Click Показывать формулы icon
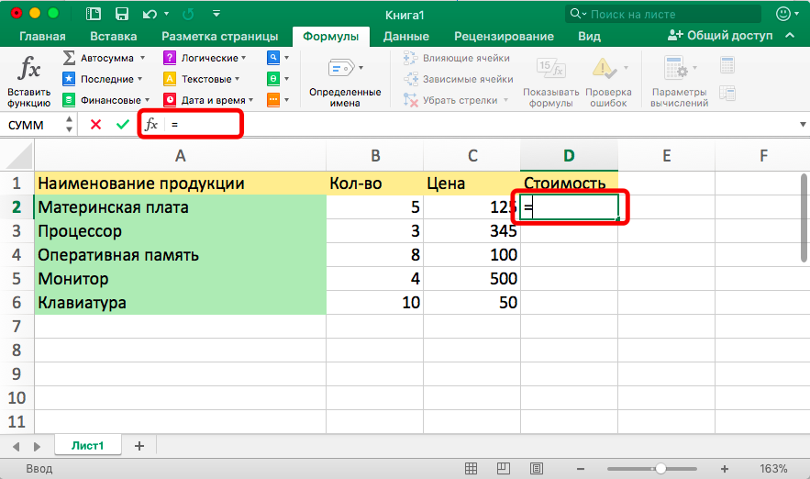The width and height of the screenshot is (810, 479). [x=551, y=68]
